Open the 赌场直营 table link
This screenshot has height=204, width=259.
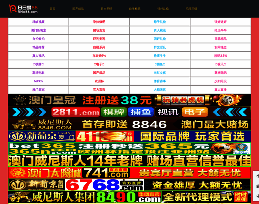[x=99, y=30]
